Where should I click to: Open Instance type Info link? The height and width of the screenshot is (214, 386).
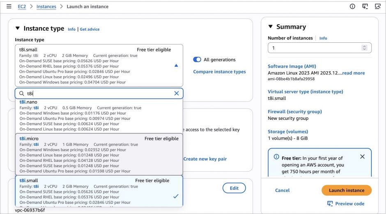point(71,29)
